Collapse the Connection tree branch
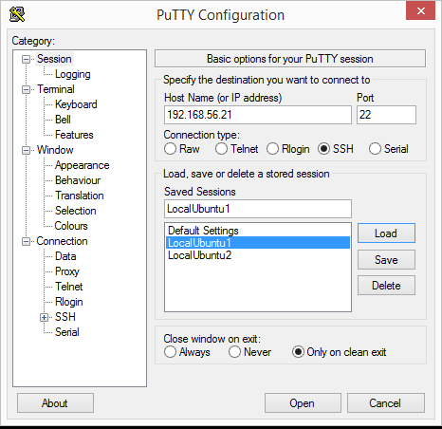Image resolution: width=442 pixels, height=429 pixels. pos(26,241)
